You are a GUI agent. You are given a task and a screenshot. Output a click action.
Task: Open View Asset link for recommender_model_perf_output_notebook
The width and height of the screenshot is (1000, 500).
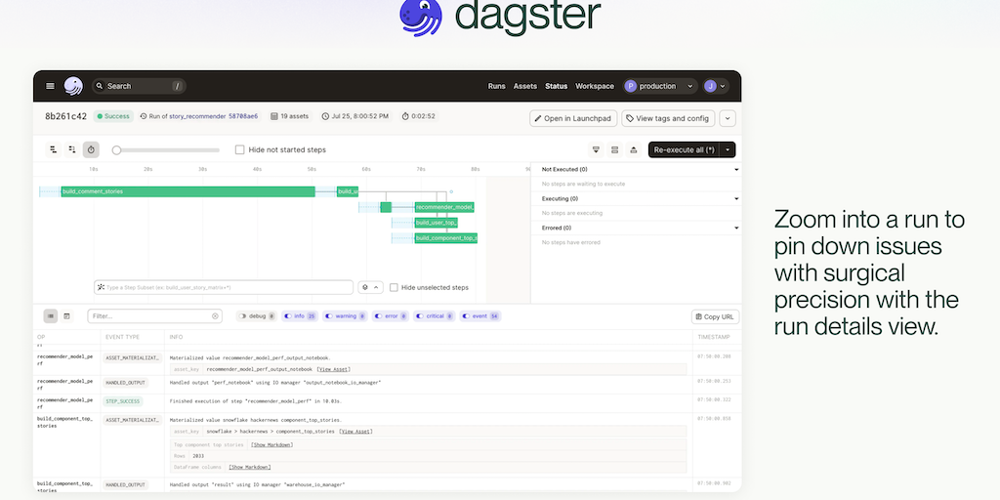coord(334,369)
